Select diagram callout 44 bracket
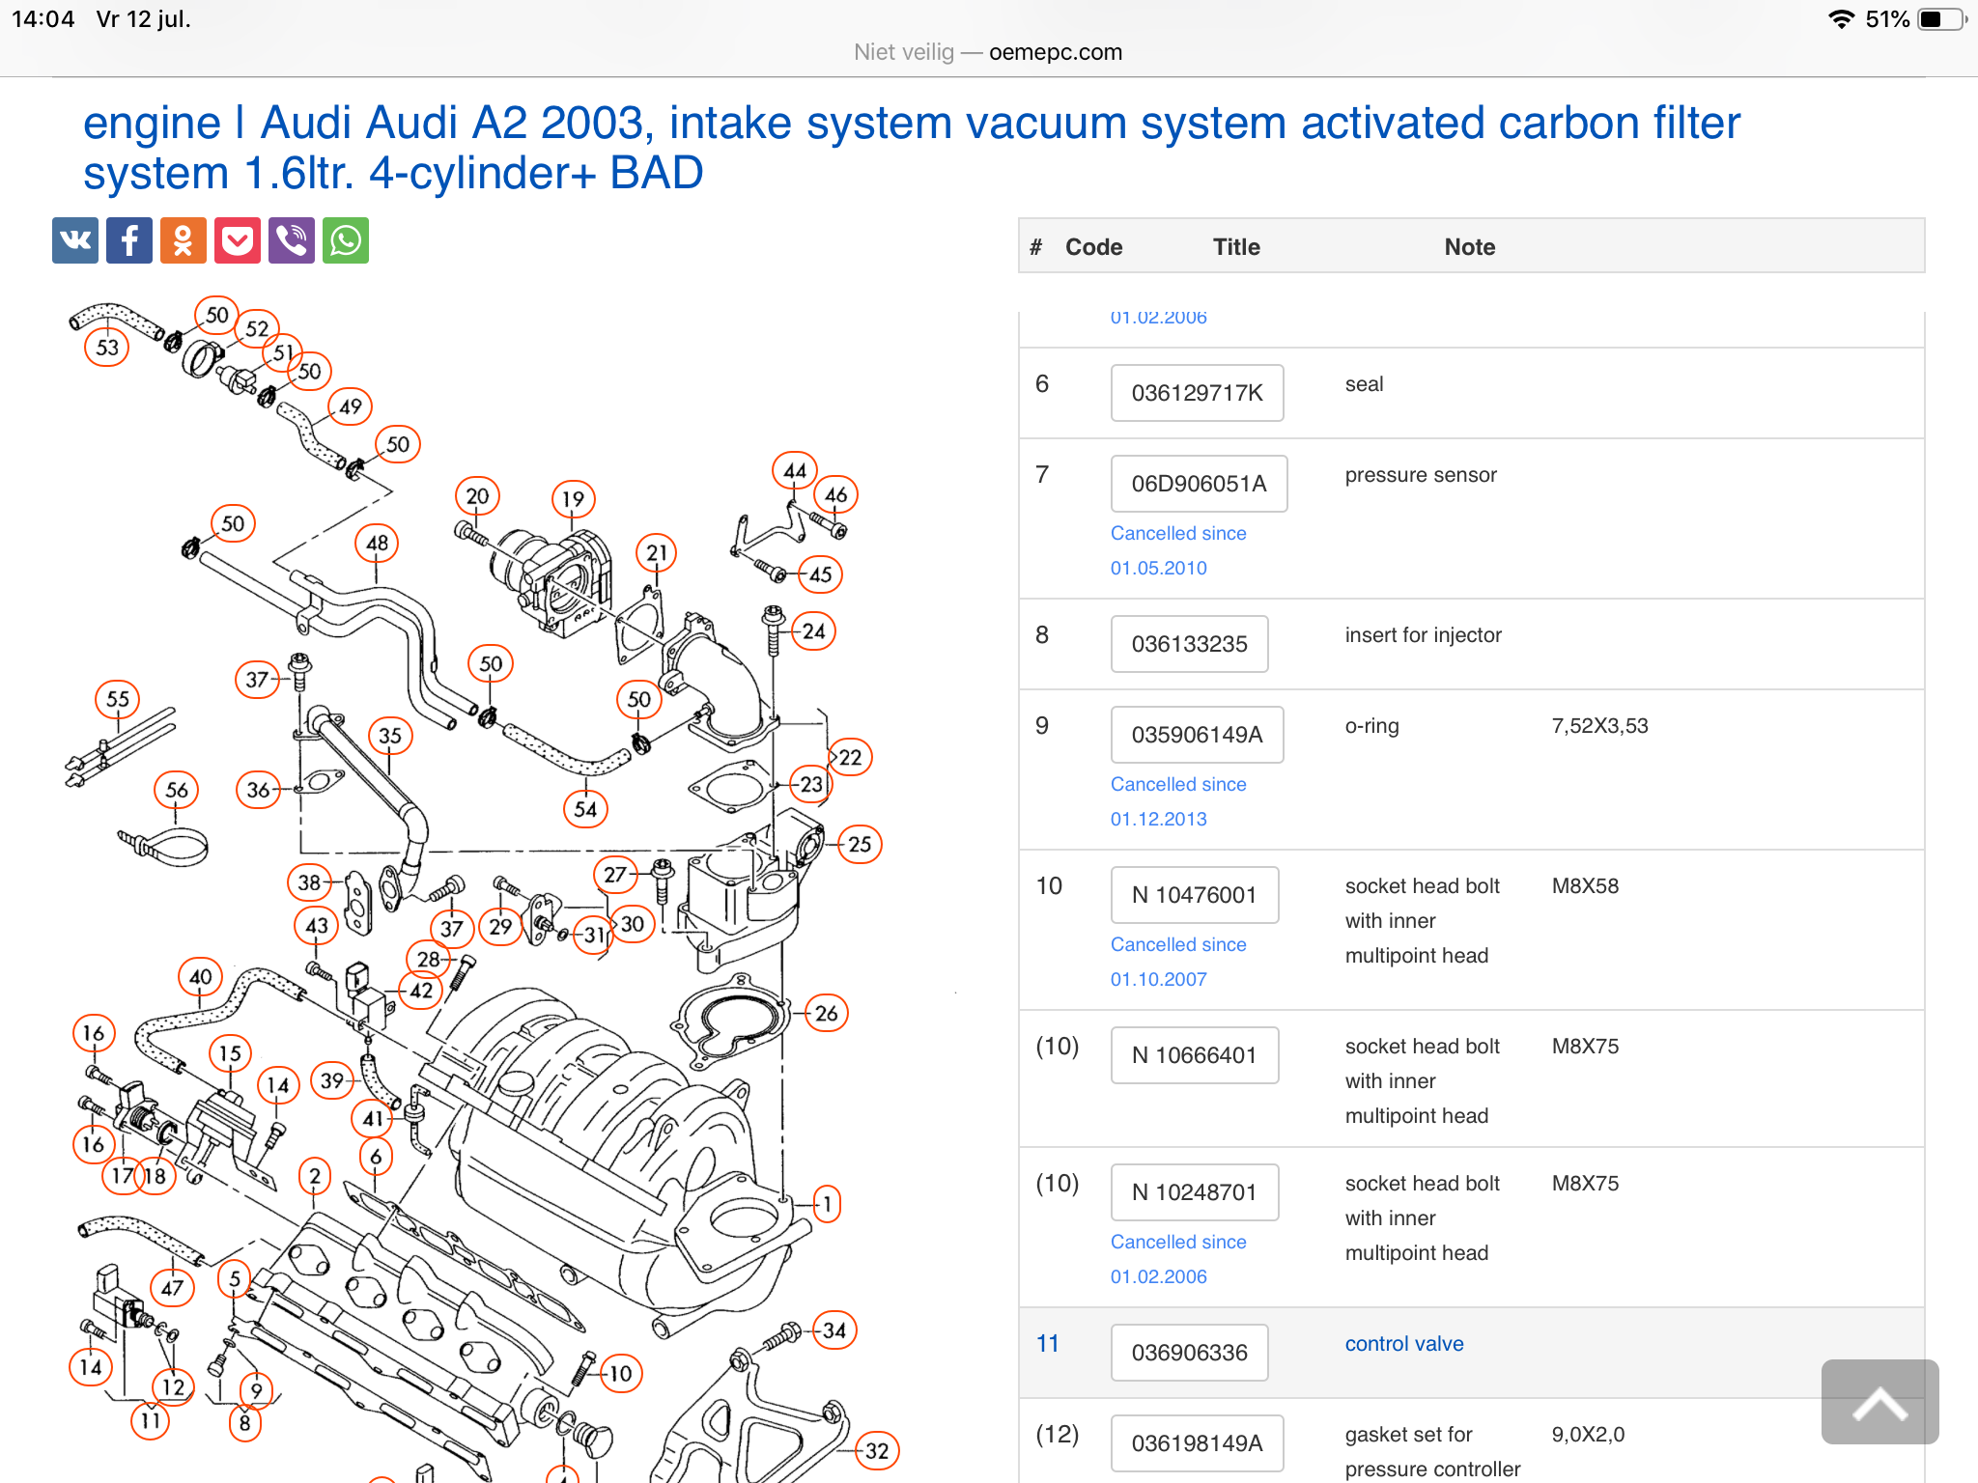This screenshot has height=1483, width=1978. pyautogui.click(x=795, y=471)
